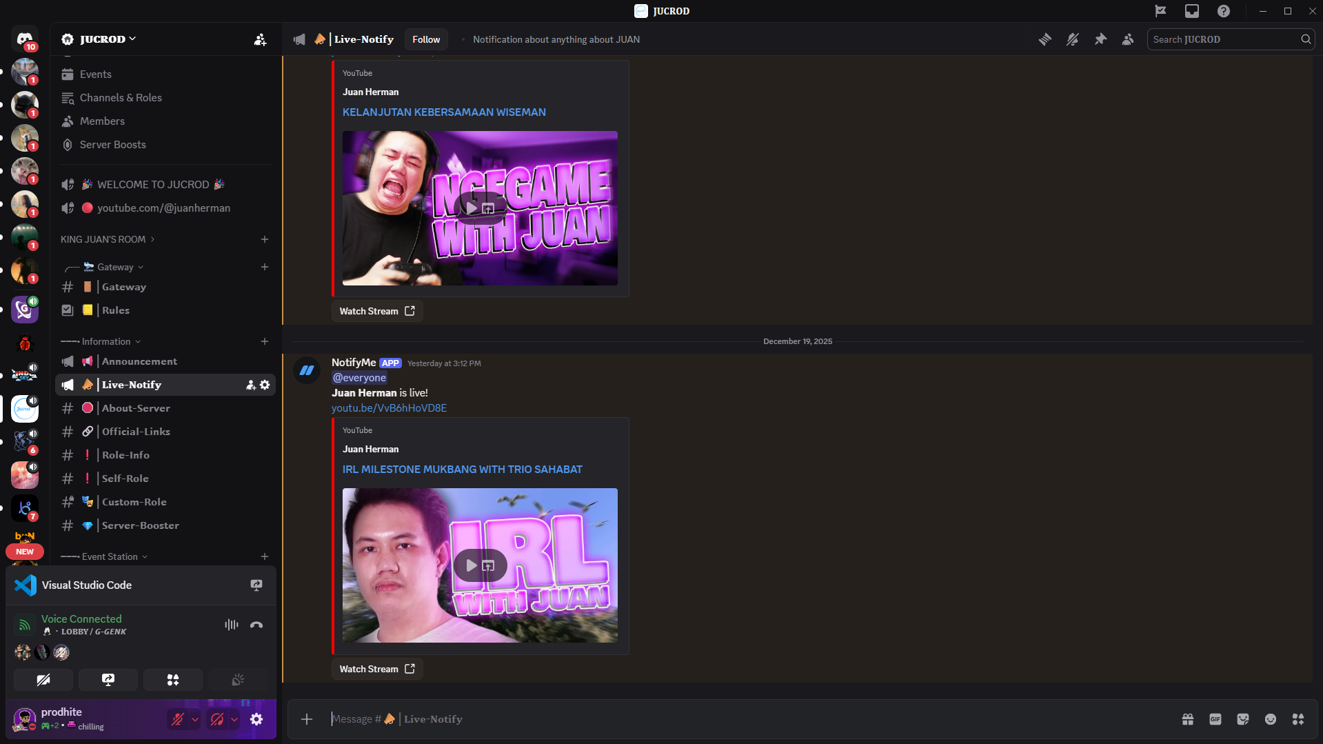Collapse KING JUAN'S ROOM category
Screen dimensions: 1323x744
pos(108,239)
